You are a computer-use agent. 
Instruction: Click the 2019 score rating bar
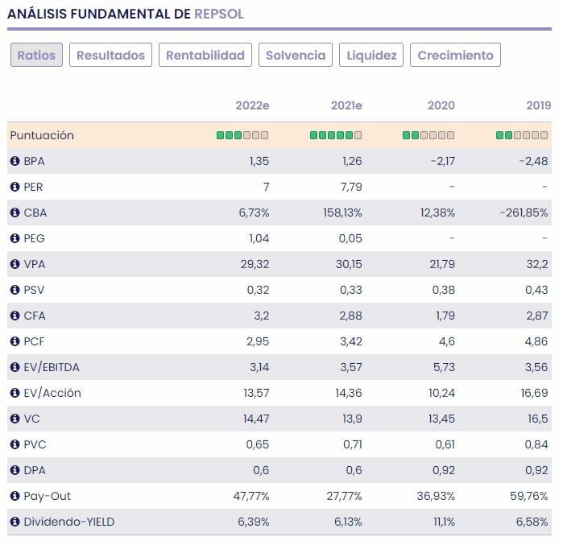pos(524,135)
